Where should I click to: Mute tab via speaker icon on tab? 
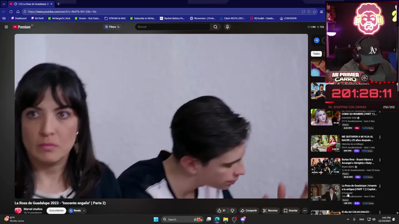(15, 4)
